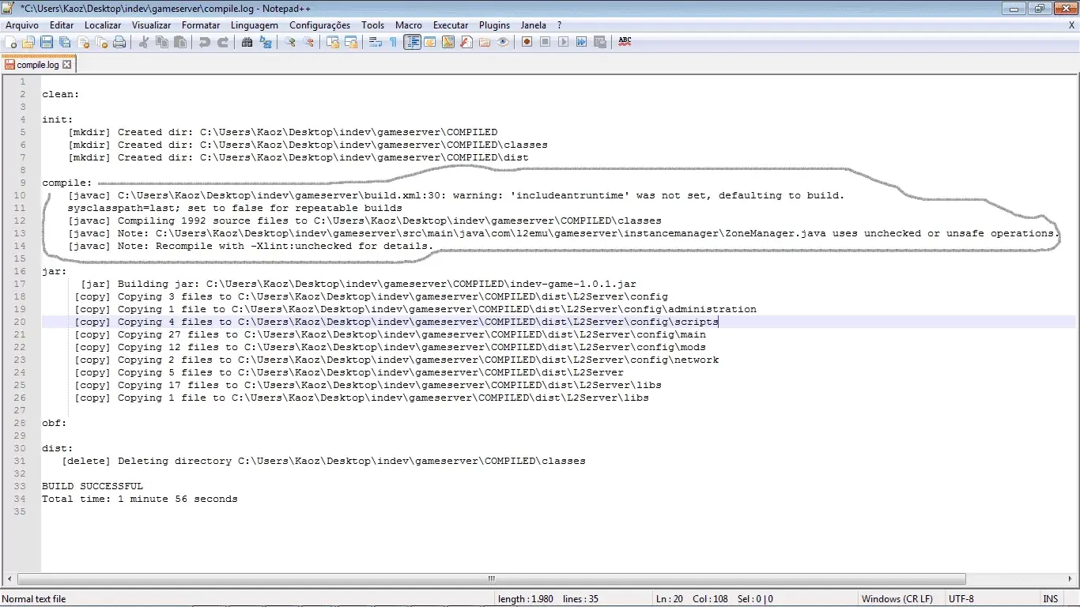Click the Close All documents icon

click(101, 42)
